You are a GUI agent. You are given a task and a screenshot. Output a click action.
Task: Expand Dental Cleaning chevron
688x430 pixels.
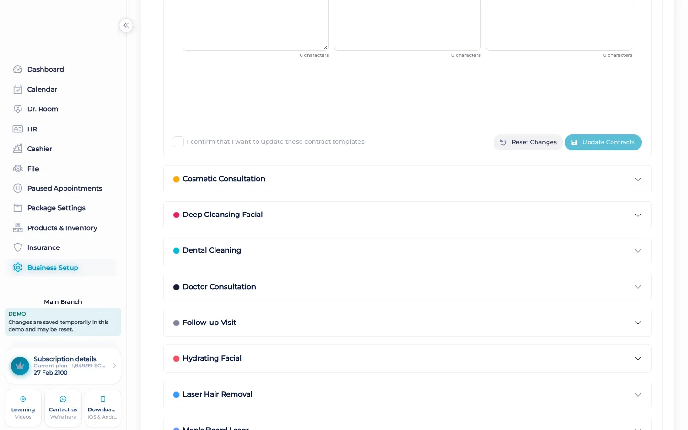pos(638,251)
